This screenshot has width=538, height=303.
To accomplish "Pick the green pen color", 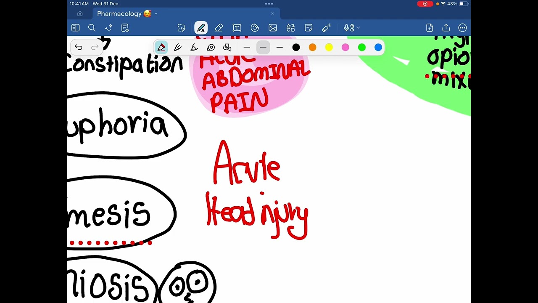I will [x=361, y=47].
